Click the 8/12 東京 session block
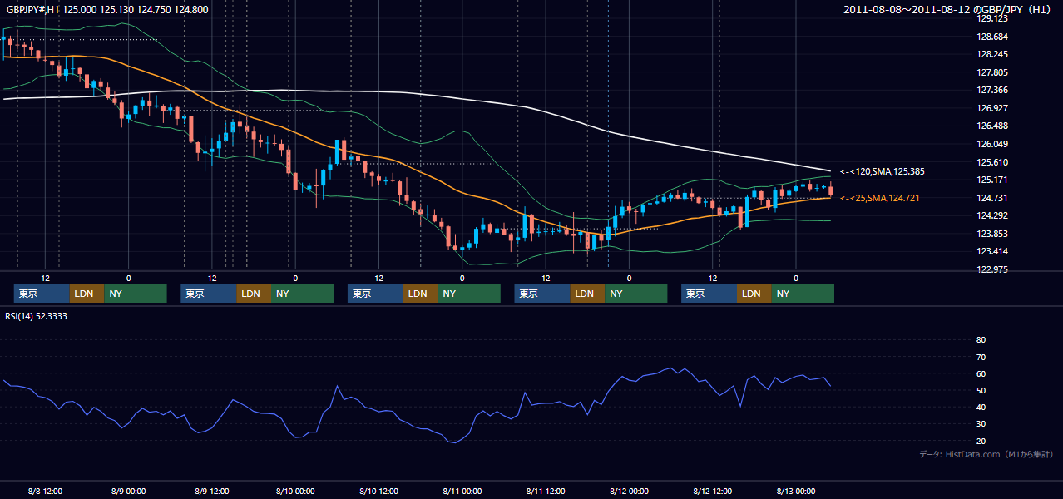Screen dimensions: 1063x499 tap(709, 294)
